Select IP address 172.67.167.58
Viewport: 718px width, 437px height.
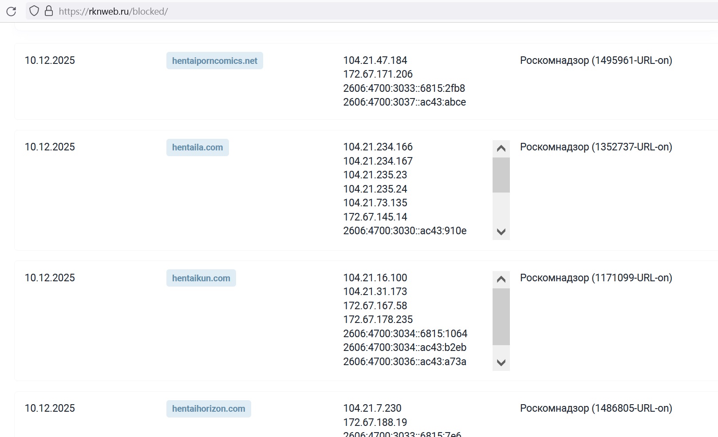point(375,306)
